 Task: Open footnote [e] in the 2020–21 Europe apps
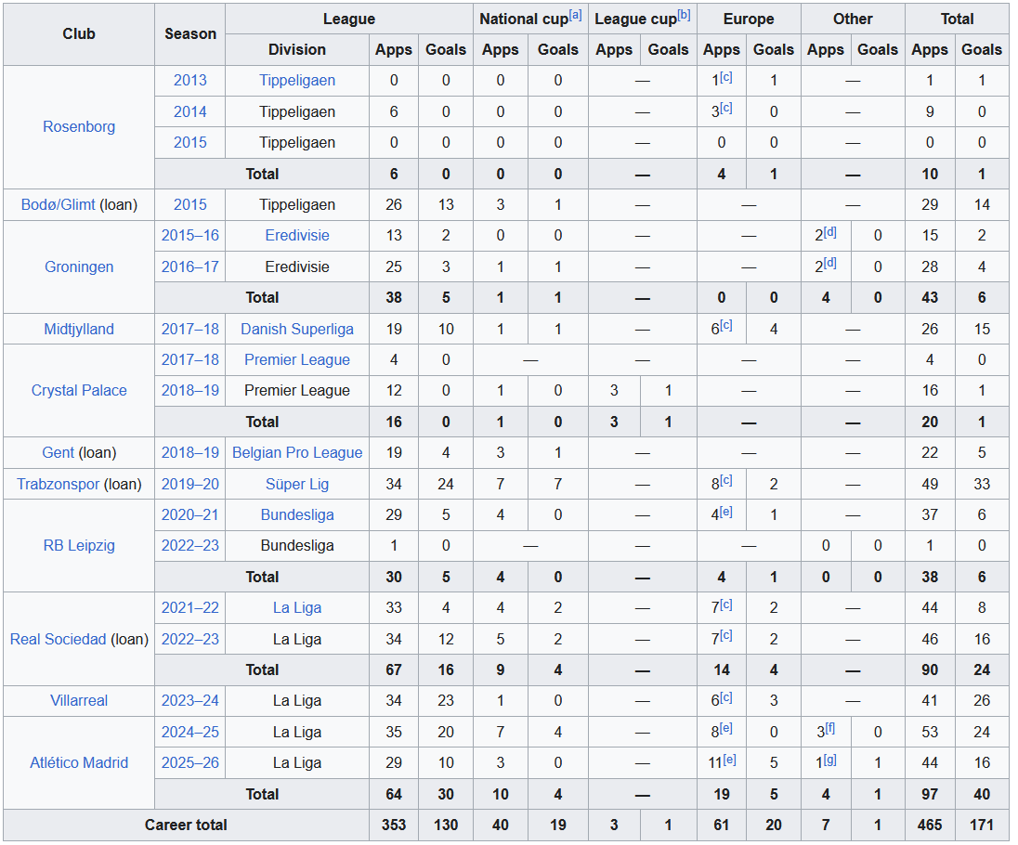pos(725,512)
